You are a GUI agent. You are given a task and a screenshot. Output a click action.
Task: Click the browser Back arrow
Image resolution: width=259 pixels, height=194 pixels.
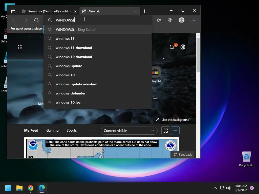14,20
